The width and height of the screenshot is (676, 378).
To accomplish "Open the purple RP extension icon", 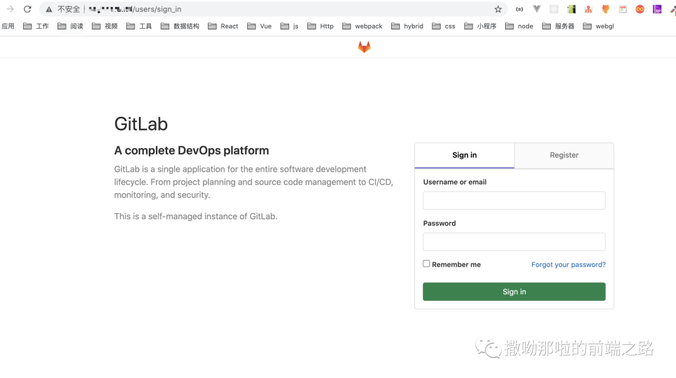I will 657,9.
